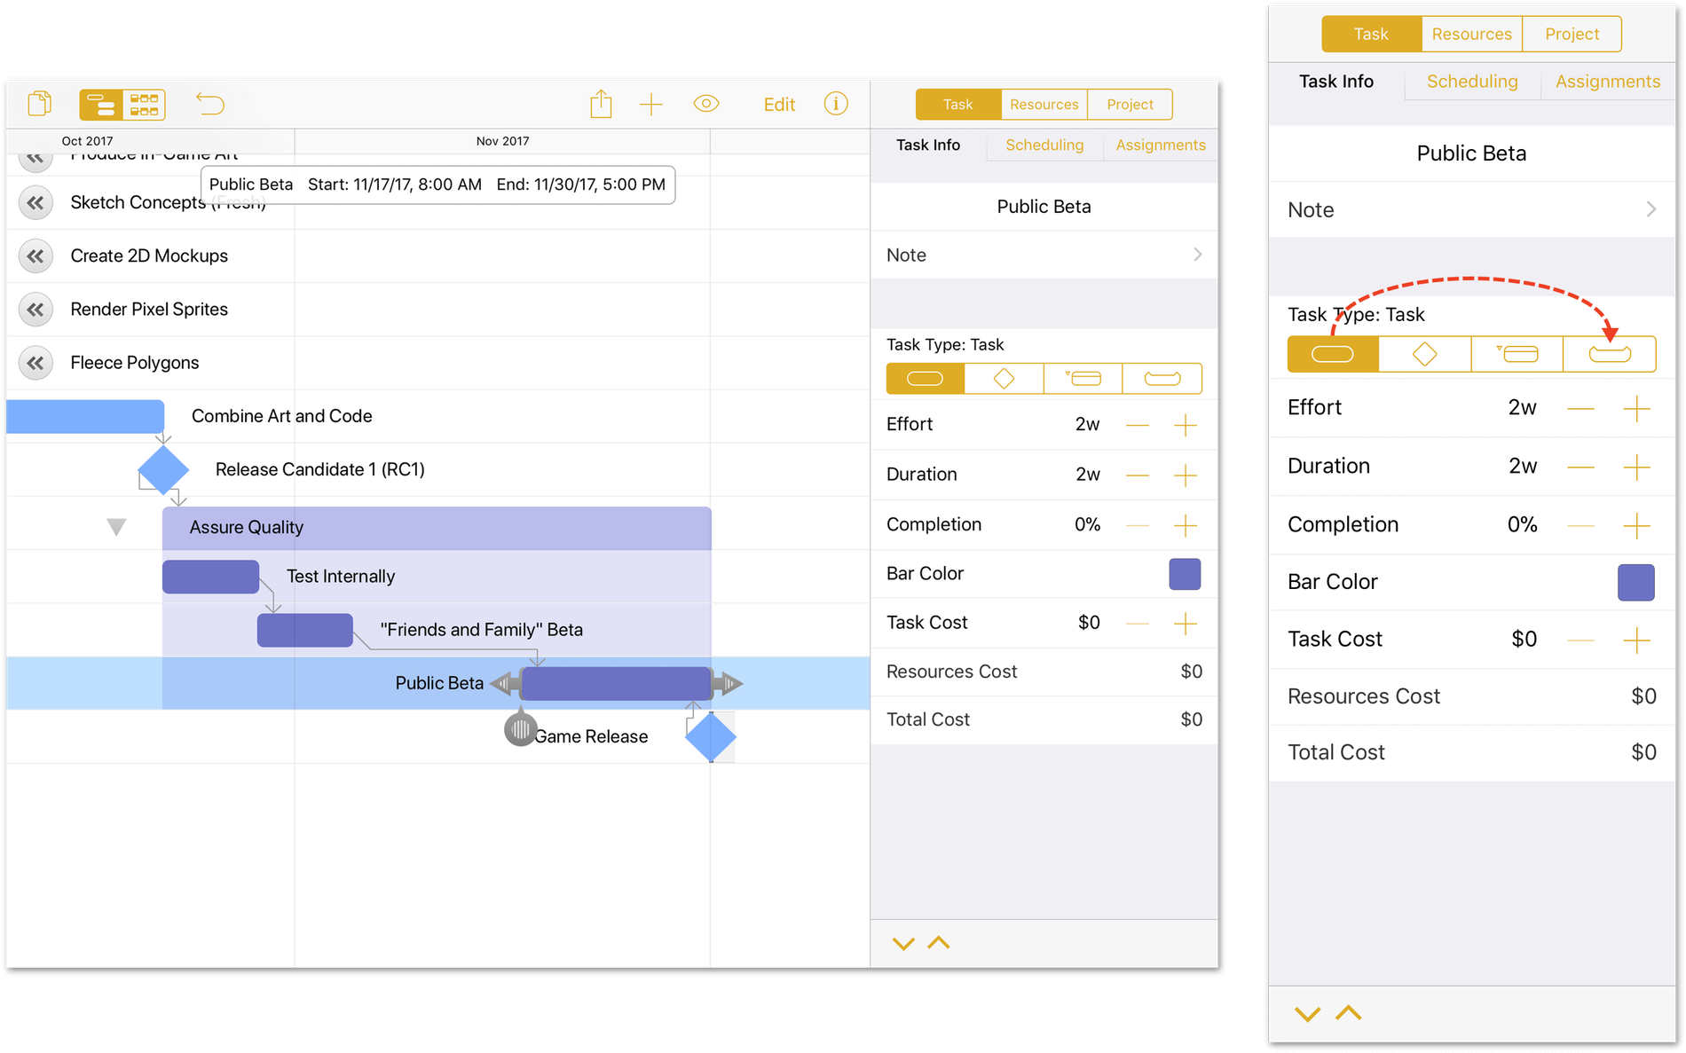This screenshot has width=1686, height=1053.
Task: Open Assignments tab in enlarged inspector panel
Action: point(1608,82)
